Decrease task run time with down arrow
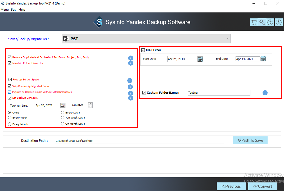This screenshot has width=284, height=191. [90, 106]
